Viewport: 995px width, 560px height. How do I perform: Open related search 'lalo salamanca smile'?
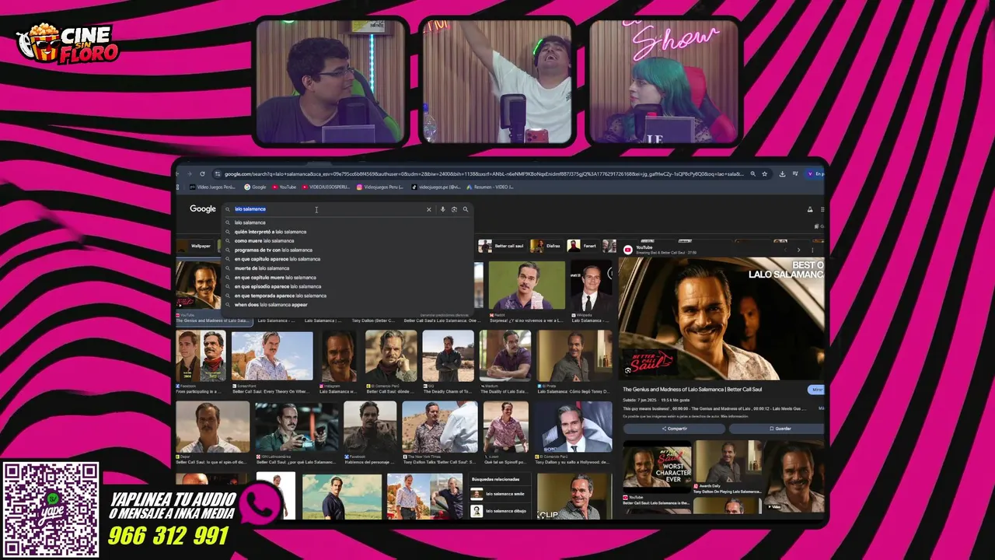click(x=500, y=494)
